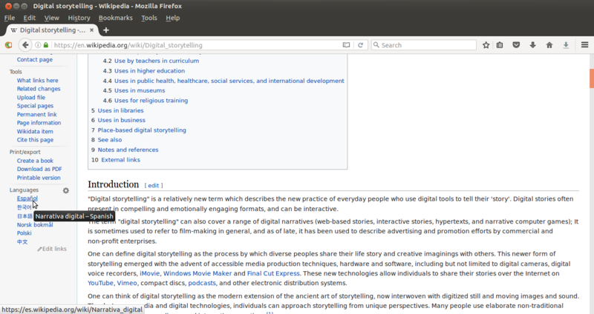Image resolution: width=594 pixels, height=314 pixels.
Task: Open Related changes link
Action: (x=39, y=89)
